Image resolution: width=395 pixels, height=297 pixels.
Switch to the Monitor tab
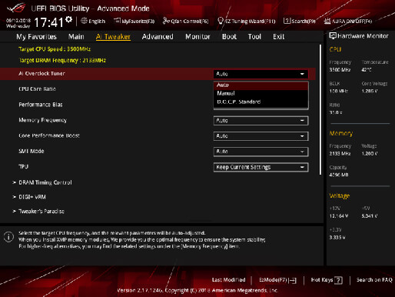click(x=197, y=37)
